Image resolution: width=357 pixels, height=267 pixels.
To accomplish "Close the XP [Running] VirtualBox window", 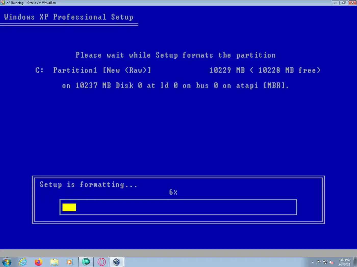I will pos(352,3).
